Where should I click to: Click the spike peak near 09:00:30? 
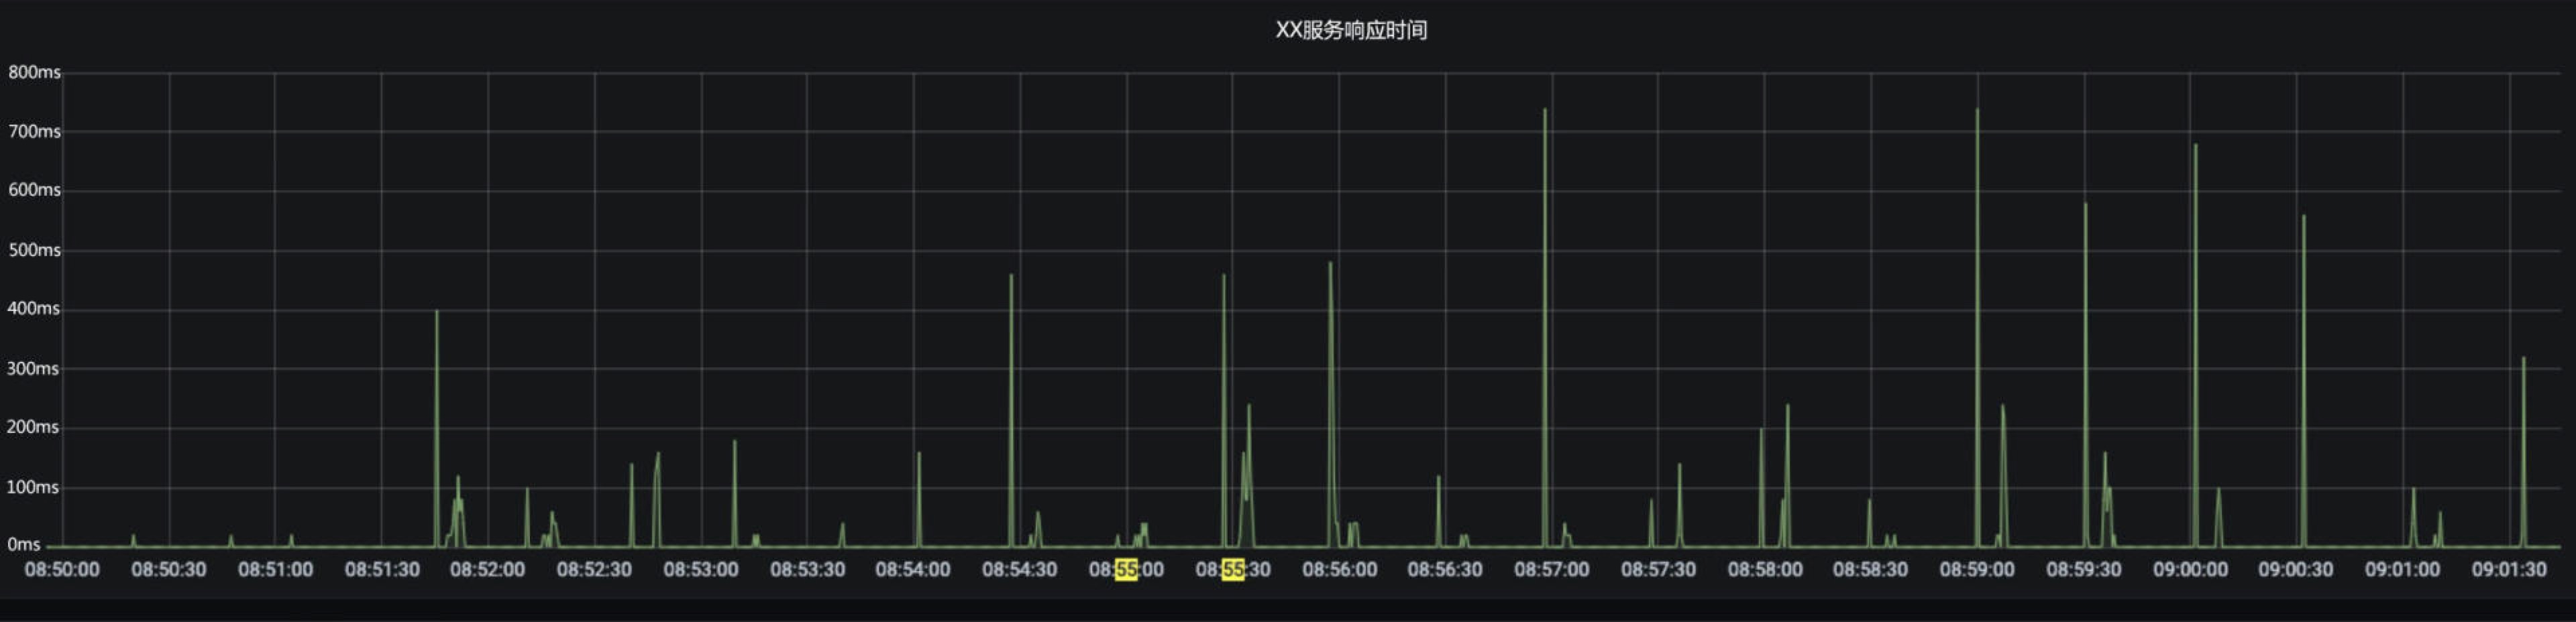[2303, 216]
